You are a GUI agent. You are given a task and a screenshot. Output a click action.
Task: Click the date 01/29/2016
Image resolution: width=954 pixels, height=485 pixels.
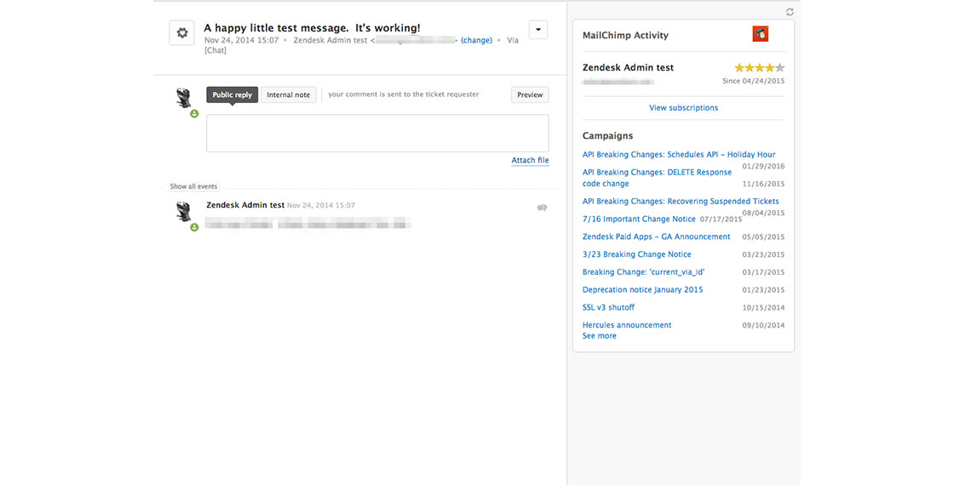click(763, 166)
